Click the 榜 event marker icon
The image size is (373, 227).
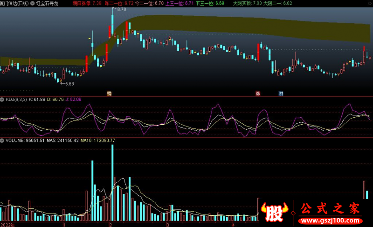(109, 93)
